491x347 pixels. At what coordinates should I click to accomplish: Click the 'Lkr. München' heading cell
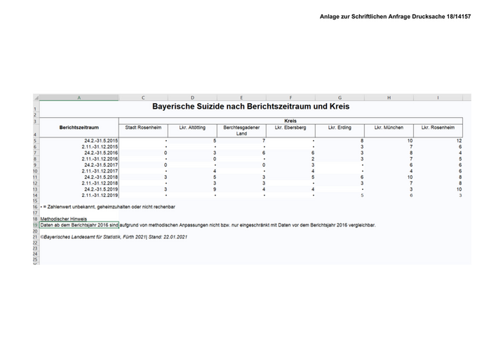(x=389, y=128)
